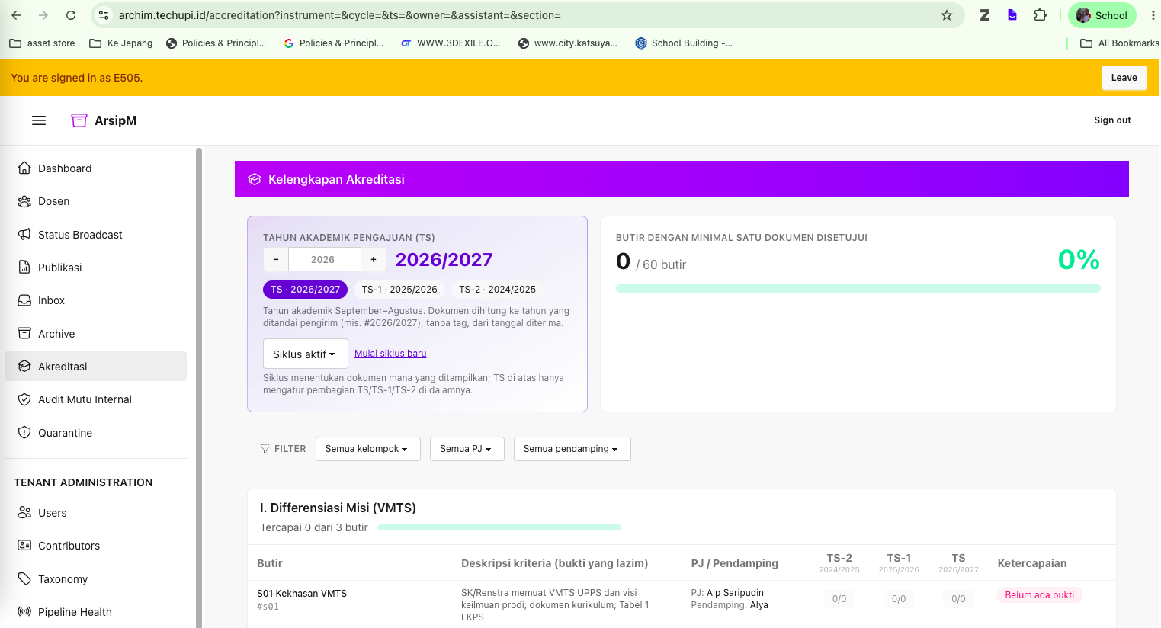Screen dimensions: 1161x628
Task: Reload the page in the browser
Action: point(71,15)
